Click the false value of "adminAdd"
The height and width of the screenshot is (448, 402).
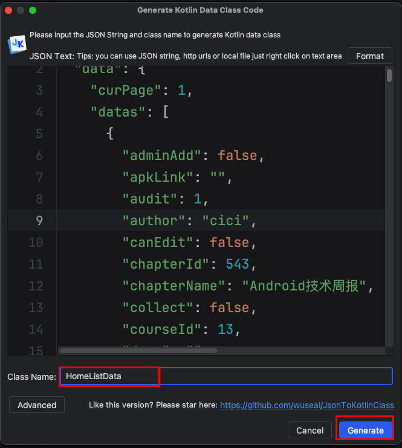pos(237,155)
